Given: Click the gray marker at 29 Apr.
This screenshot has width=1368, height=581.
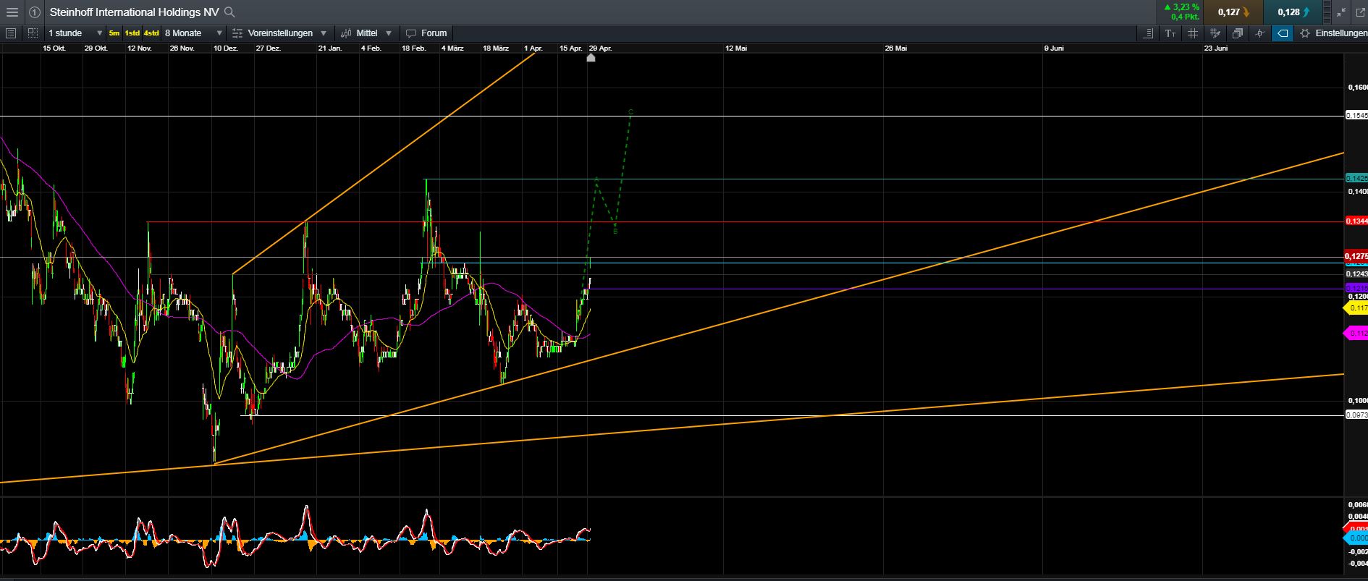Looking at the screenshot, I should pyautogui.click(x=591, y=57).
